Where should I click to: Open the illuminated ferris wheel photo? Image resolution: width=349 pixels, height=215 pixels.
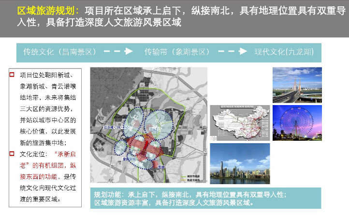[x=297, y=123]
